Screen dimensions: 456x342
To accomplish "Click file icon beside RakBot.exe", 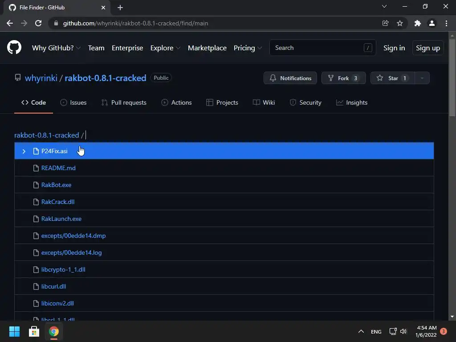I will pos(36,185).
